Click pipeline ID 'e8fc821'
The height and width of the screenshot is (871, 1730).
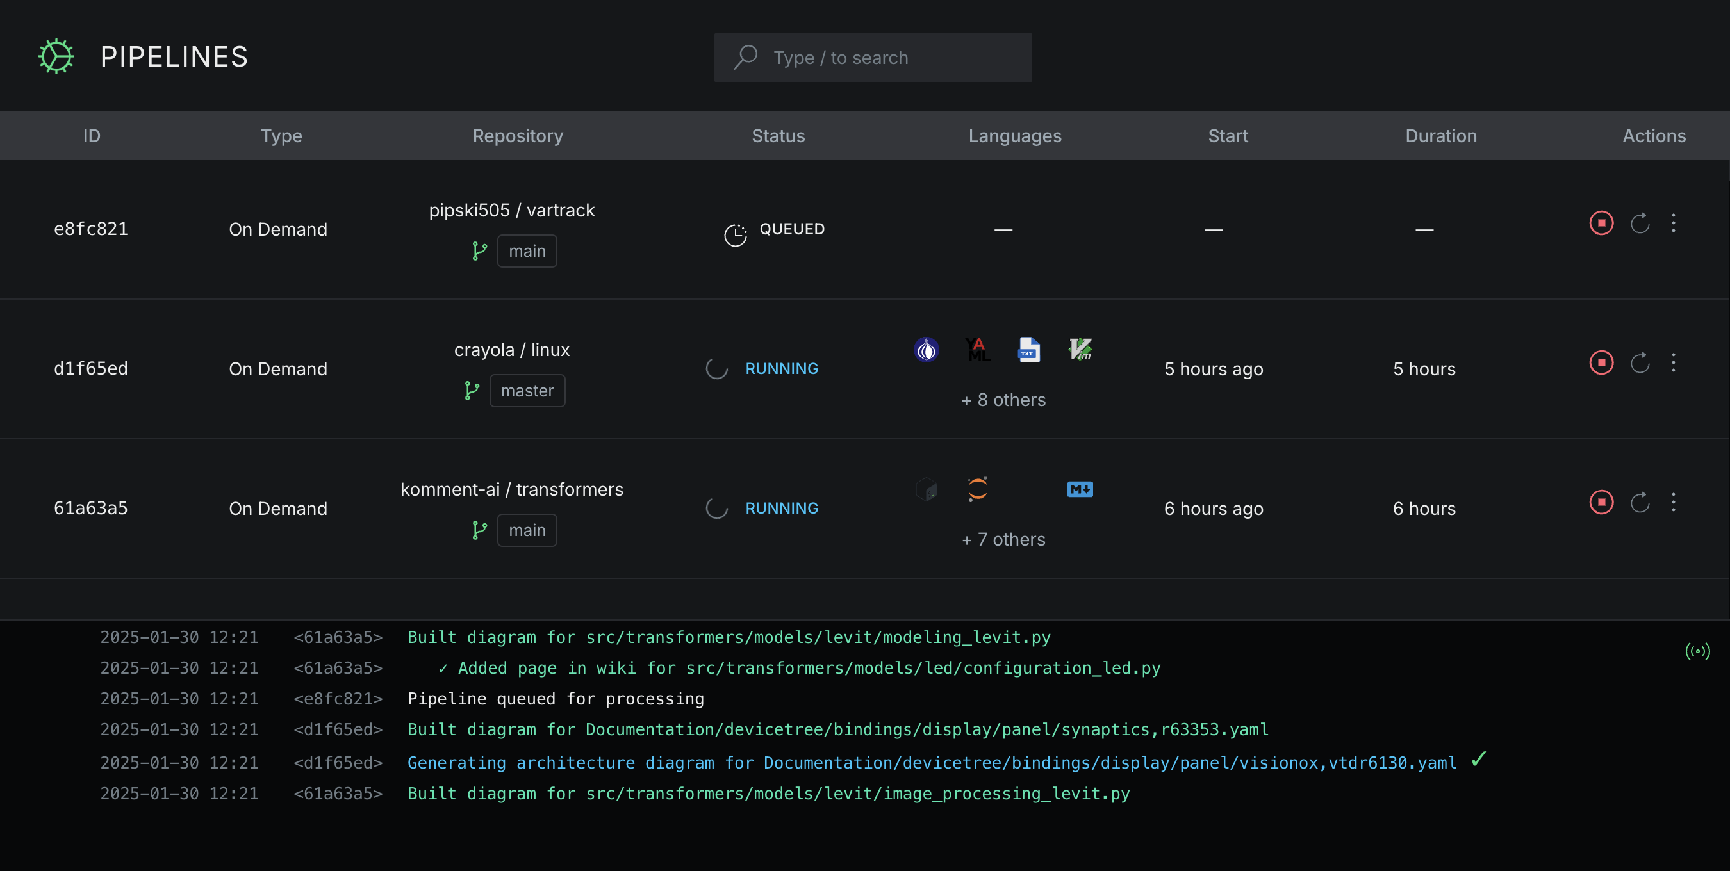click(90, 229)
